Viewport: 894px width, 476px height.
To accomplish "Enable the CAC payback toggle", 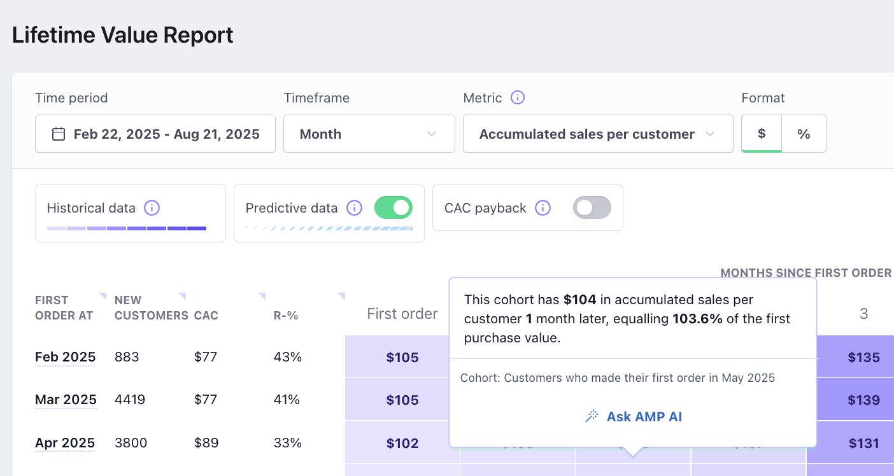I will tap(592, 207).
